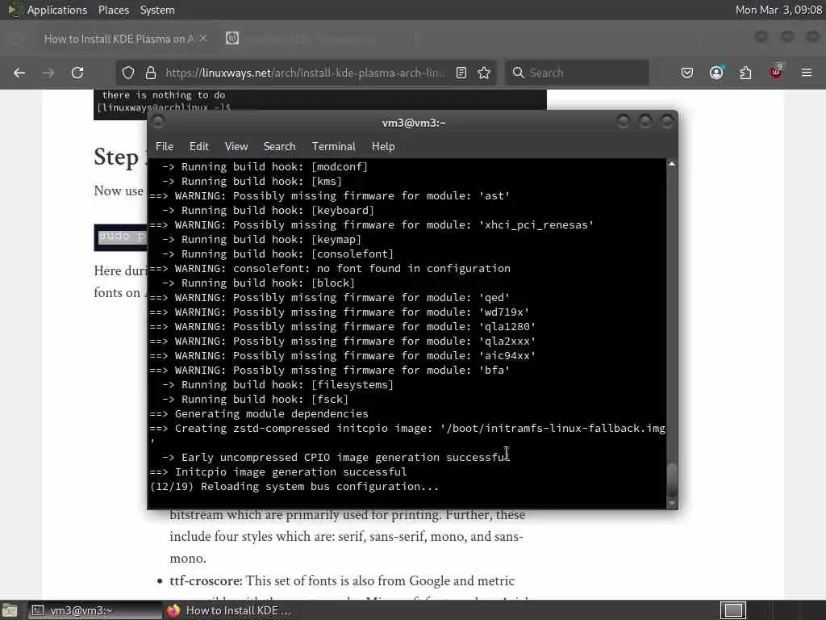Click the terminal window menu icon
Screen dimensions: 826x620
[157, 123]
